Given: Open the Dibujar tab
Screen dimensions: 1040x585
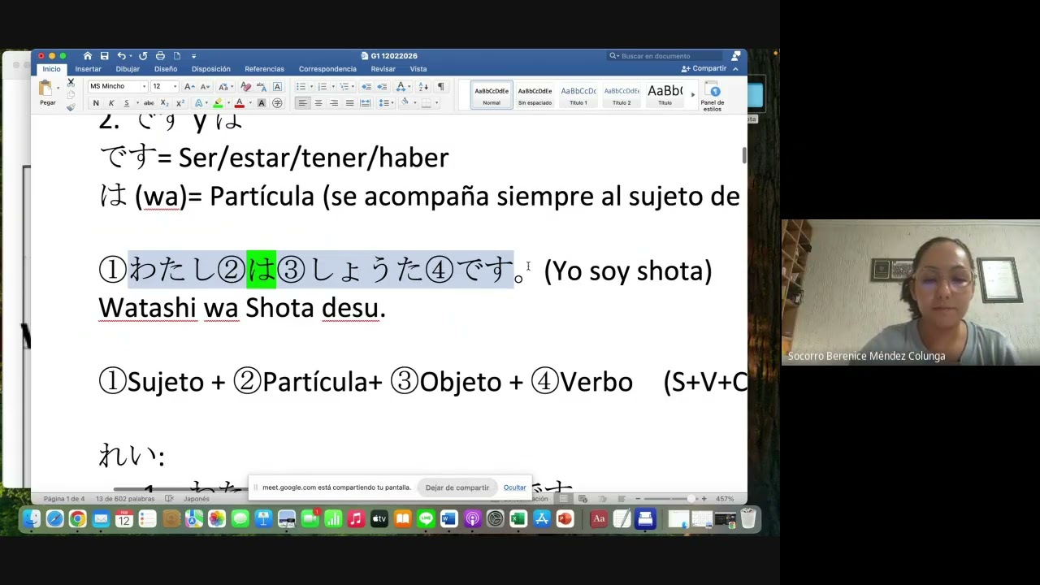Looking at the screenshot, I should [128, 69].
